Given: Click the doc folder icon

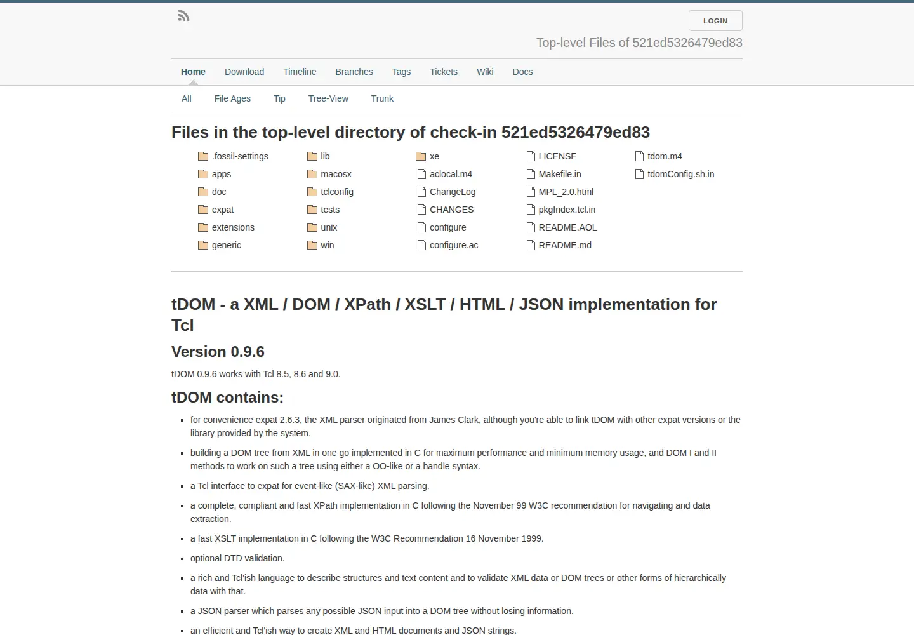Looking at the screenshot, I should click(x=203, y=192).
